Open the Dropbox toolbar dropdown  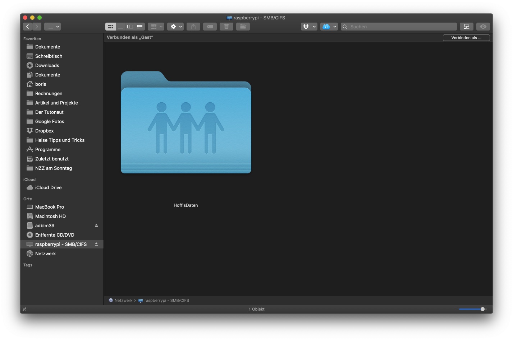pos(309,27)
